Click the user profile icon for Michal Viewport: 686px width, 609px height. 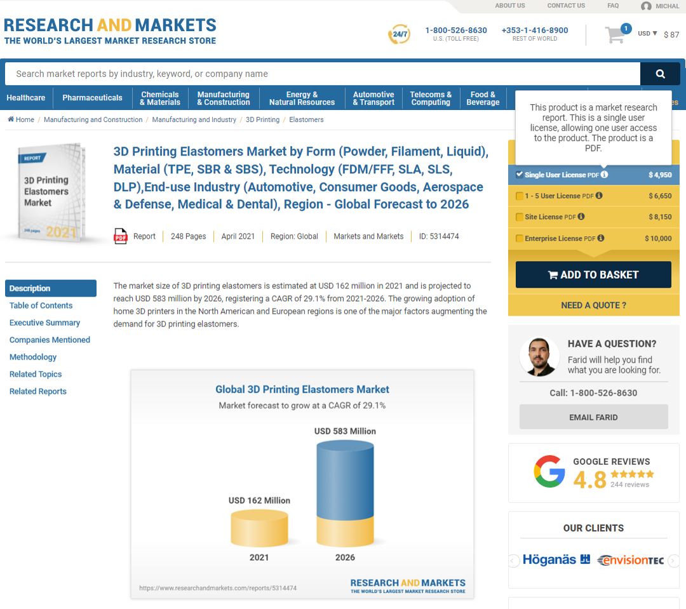click(x=646, y=6)
